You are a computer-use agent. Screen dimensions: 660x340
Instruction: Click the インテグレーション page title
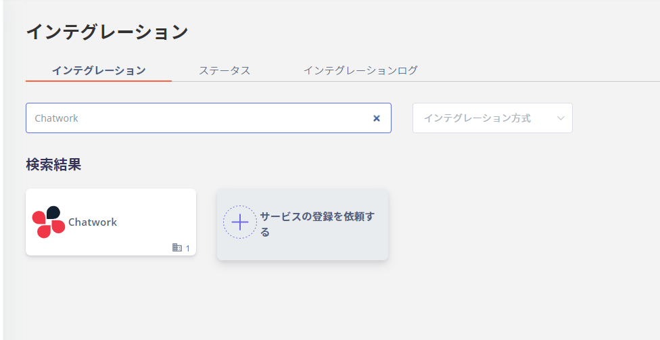tap(107, 32)
